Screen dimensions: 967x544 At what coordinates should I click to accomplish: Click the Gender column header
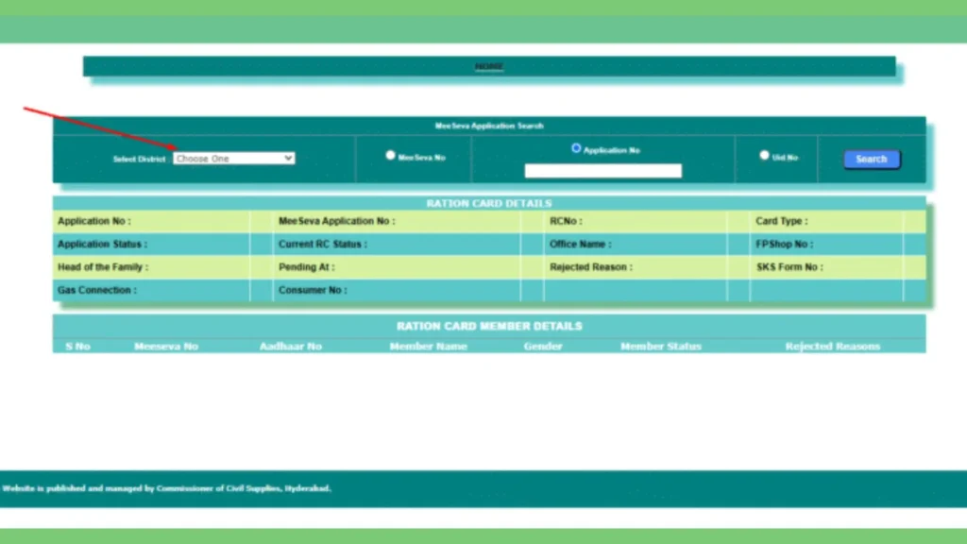[x=543, y=347]
